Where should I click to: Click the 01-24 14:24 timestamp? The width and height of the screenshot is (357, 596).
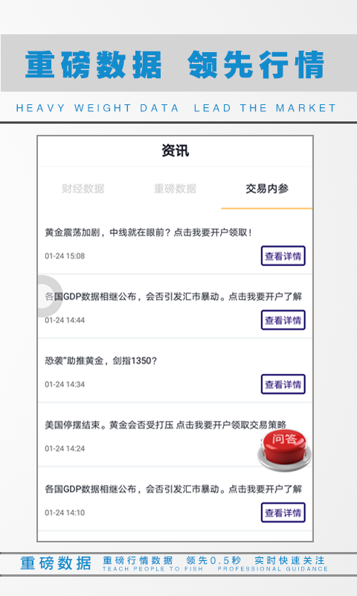(65, 448)
